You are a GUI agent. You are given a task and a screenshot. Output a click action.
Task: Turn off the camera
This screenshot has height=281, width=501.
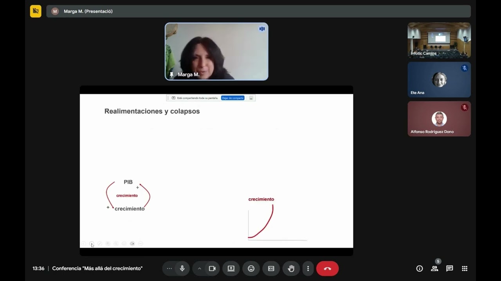212,269
